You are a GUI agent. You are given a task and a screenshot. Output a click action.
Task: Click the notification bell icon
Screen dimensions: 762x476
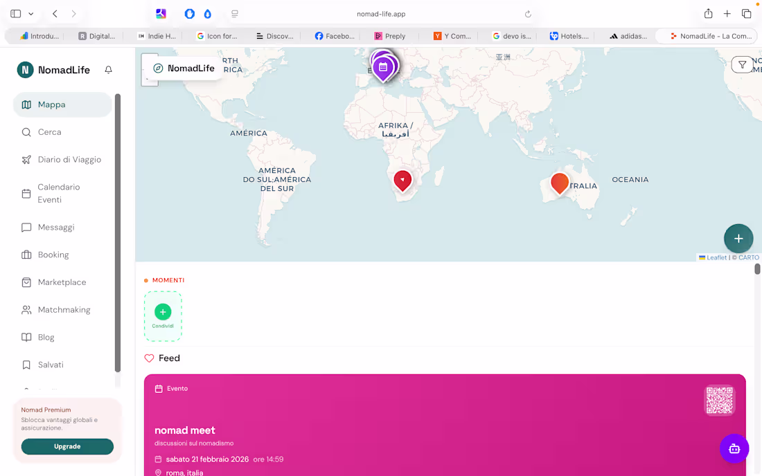[x=108, y=70]
